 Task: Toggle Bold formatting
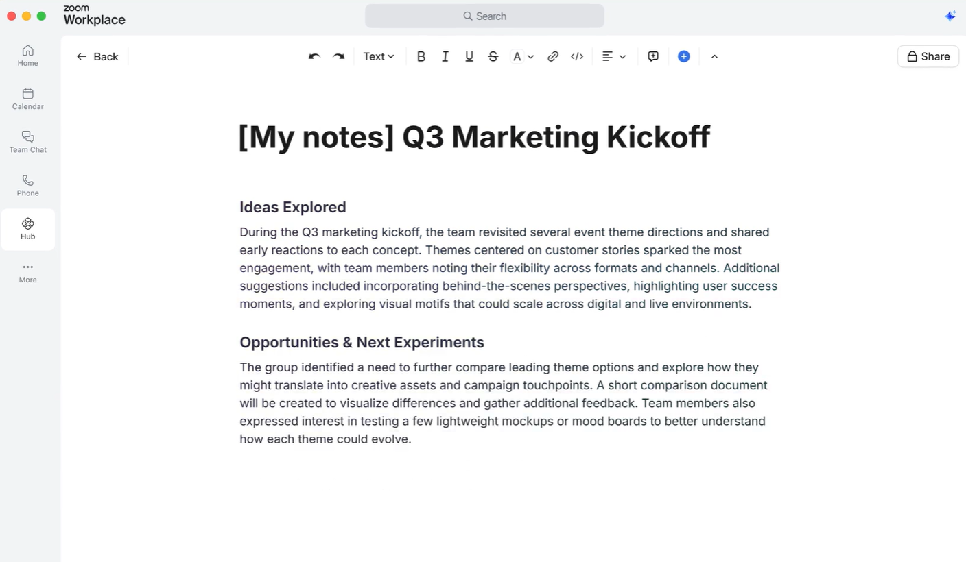click(421, 56)
